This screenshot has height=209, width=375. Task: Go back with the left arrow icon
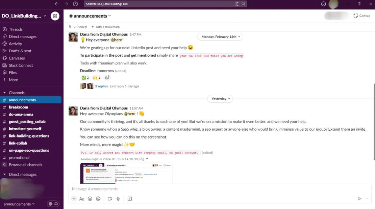click(57, 4)
